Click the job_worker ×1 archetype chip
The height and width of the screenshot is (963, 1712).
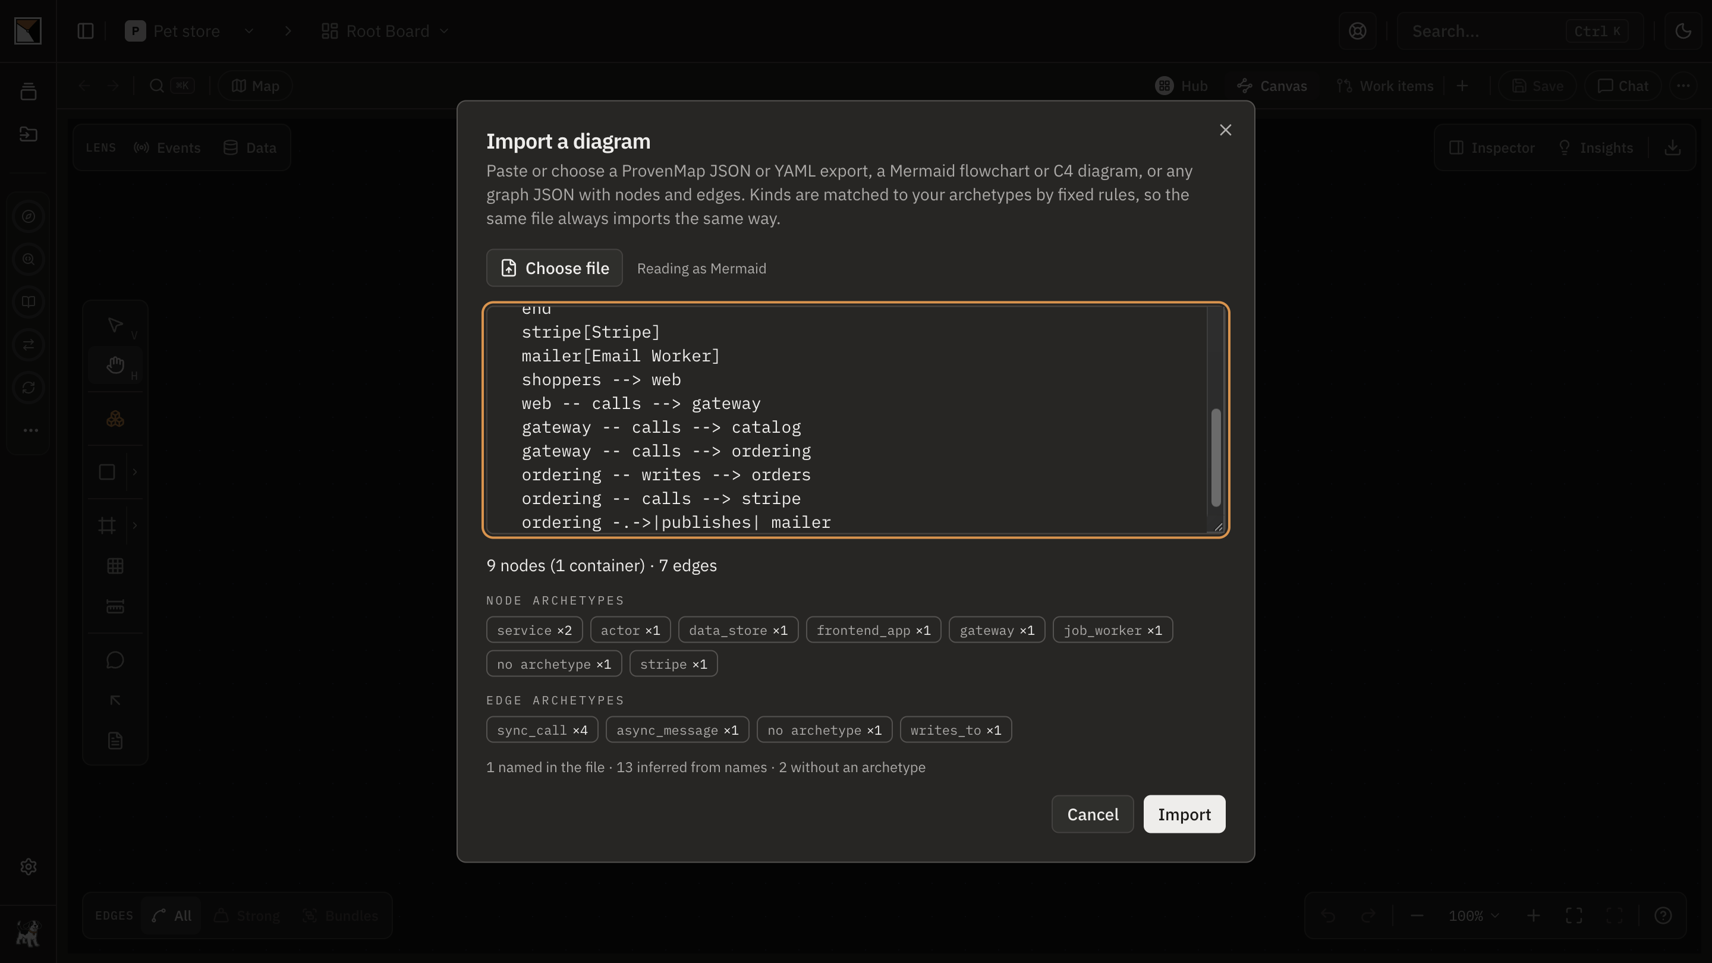point(1113,630)
